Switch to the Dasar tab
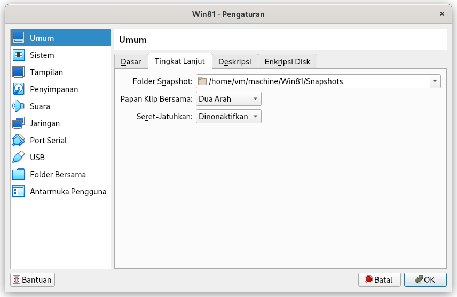Viewport: 457px width, 297px height. 131,62
